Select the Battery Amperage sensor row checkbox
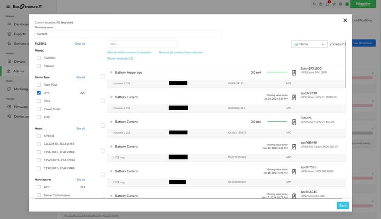The width and height of the screenshot is (381, 219). 103,76
